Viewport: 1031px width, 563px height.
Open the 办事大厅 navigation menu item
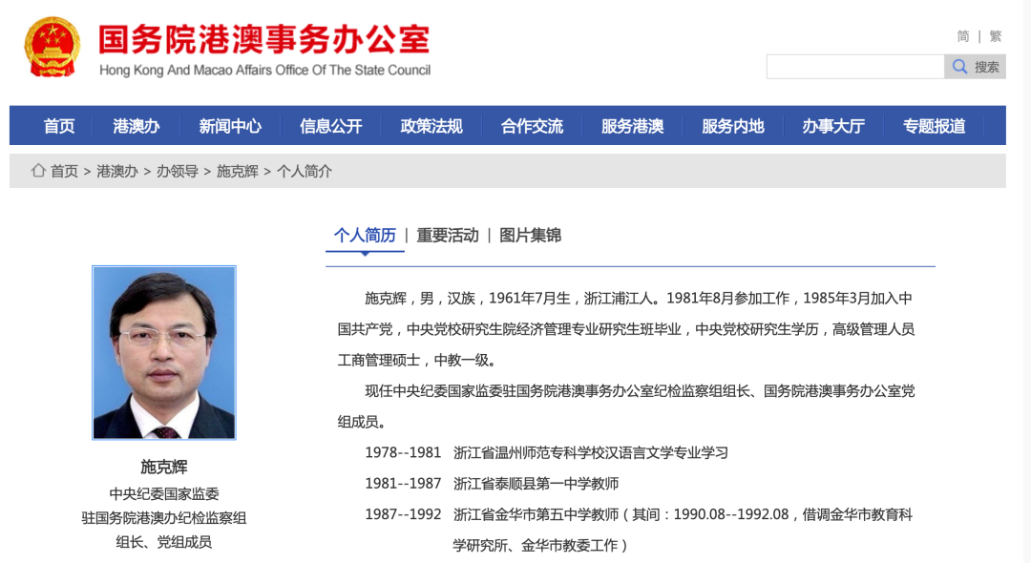[833, 125]
